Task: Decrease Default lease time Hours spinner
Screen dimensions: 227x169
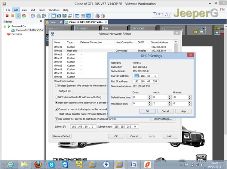Action: 170,99
